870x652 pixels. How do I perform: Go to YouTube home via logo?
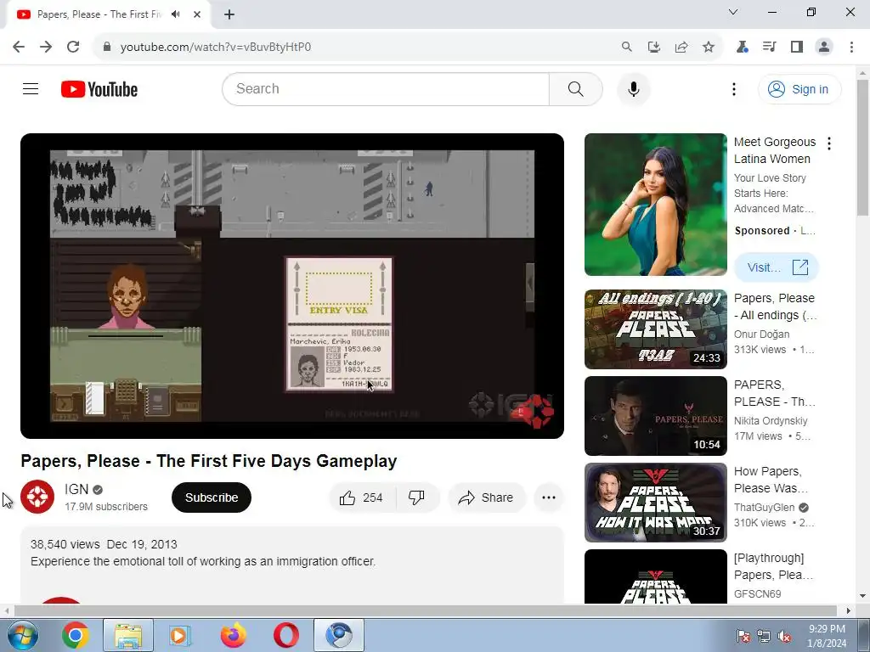pyautogui.click(x=99, y=89)
